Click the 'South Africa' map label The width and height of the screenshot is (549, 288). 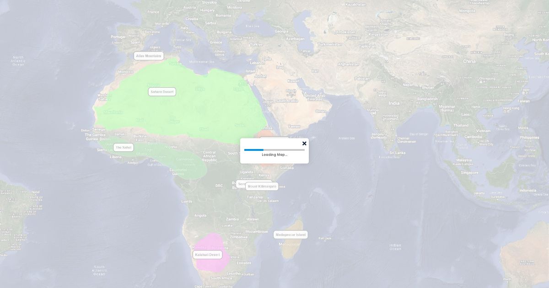[x=221, y=278]
